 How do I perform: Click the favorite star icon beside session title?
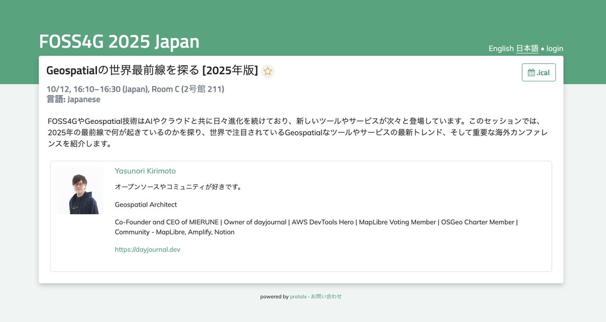(x=267, y=71)
